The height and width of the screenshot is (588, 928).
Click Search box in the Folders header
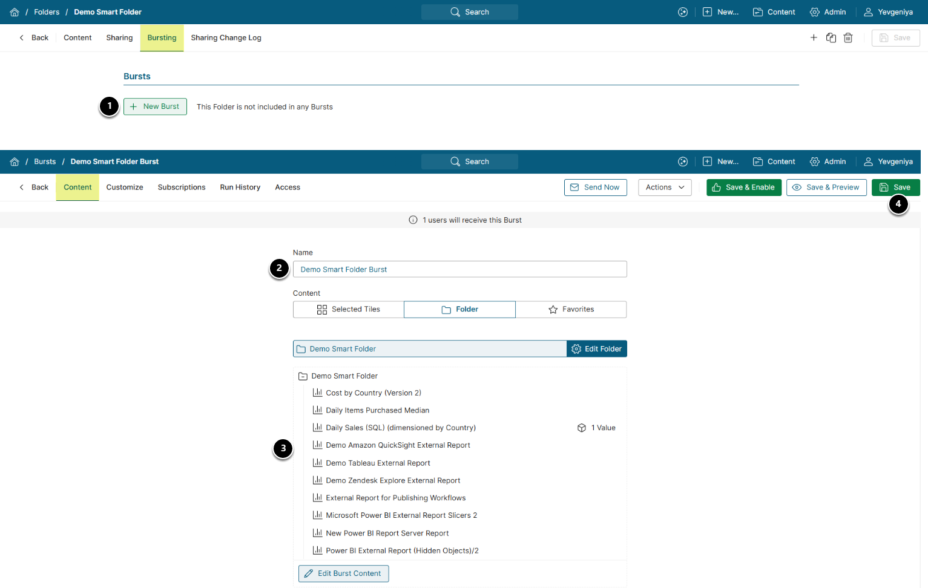pyautogui.click(x=470, y=12)
